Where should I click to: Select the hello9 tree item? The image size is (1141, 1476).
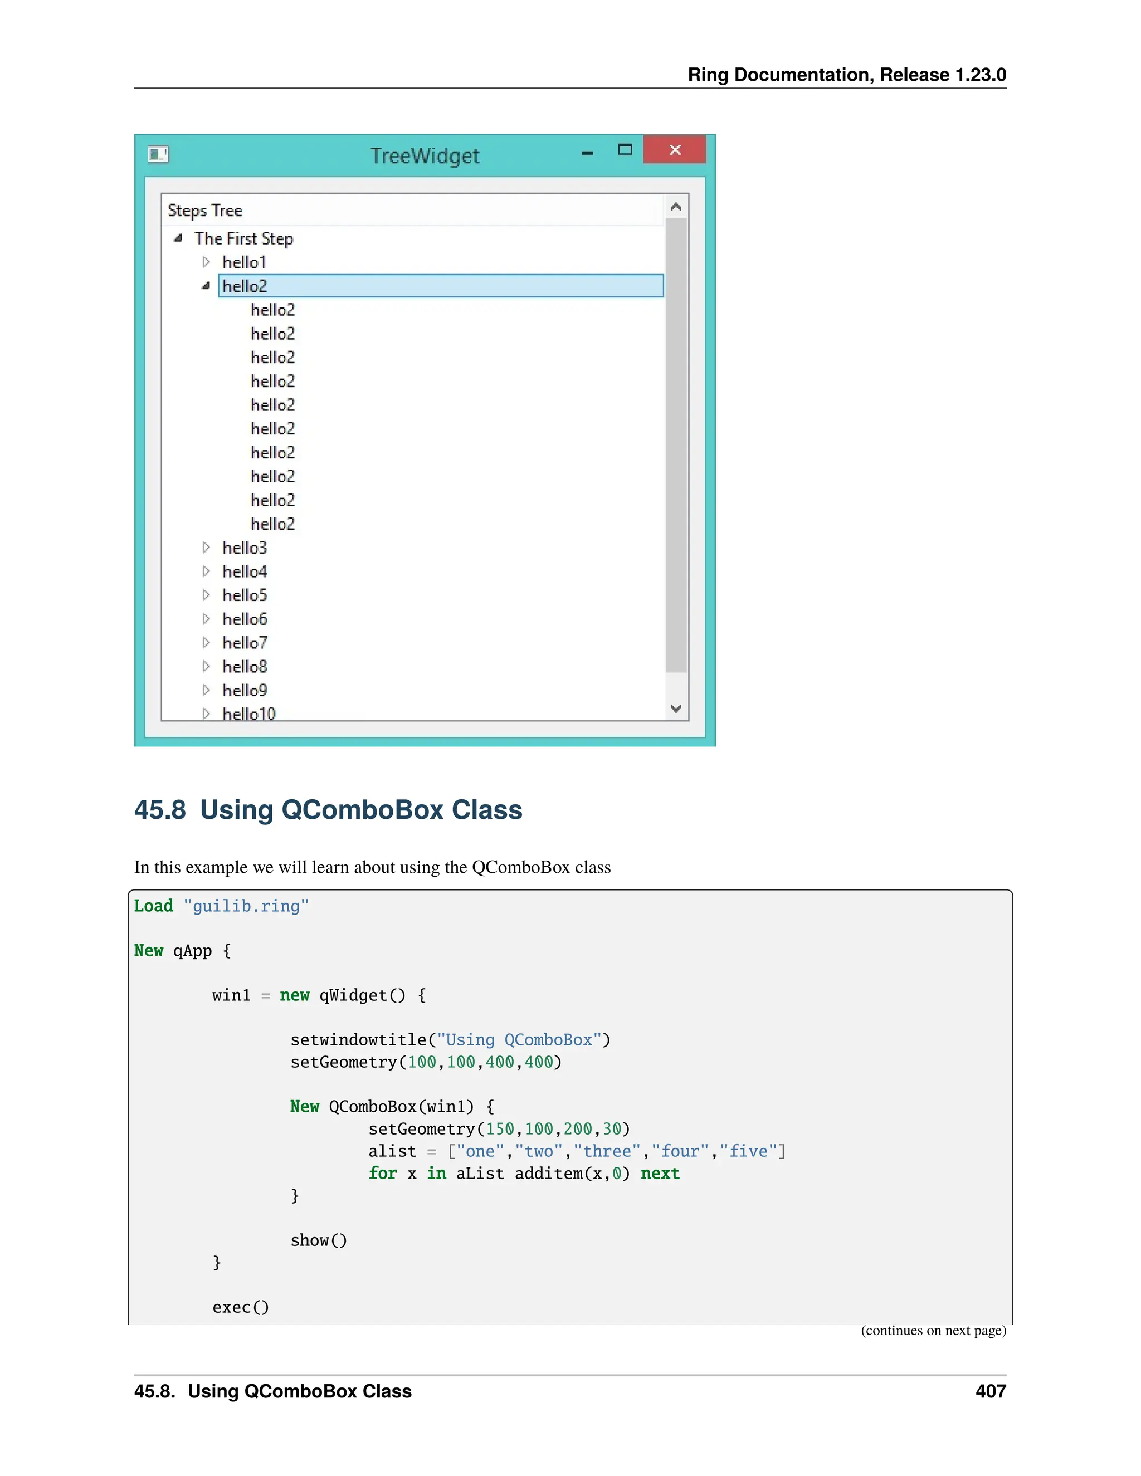coord(245,690)
